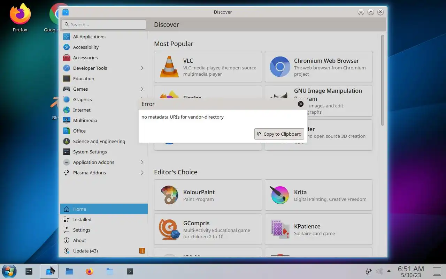446x279 pixels.
Task: Open the terminal from the taskbar
Action: coord(130,271)
